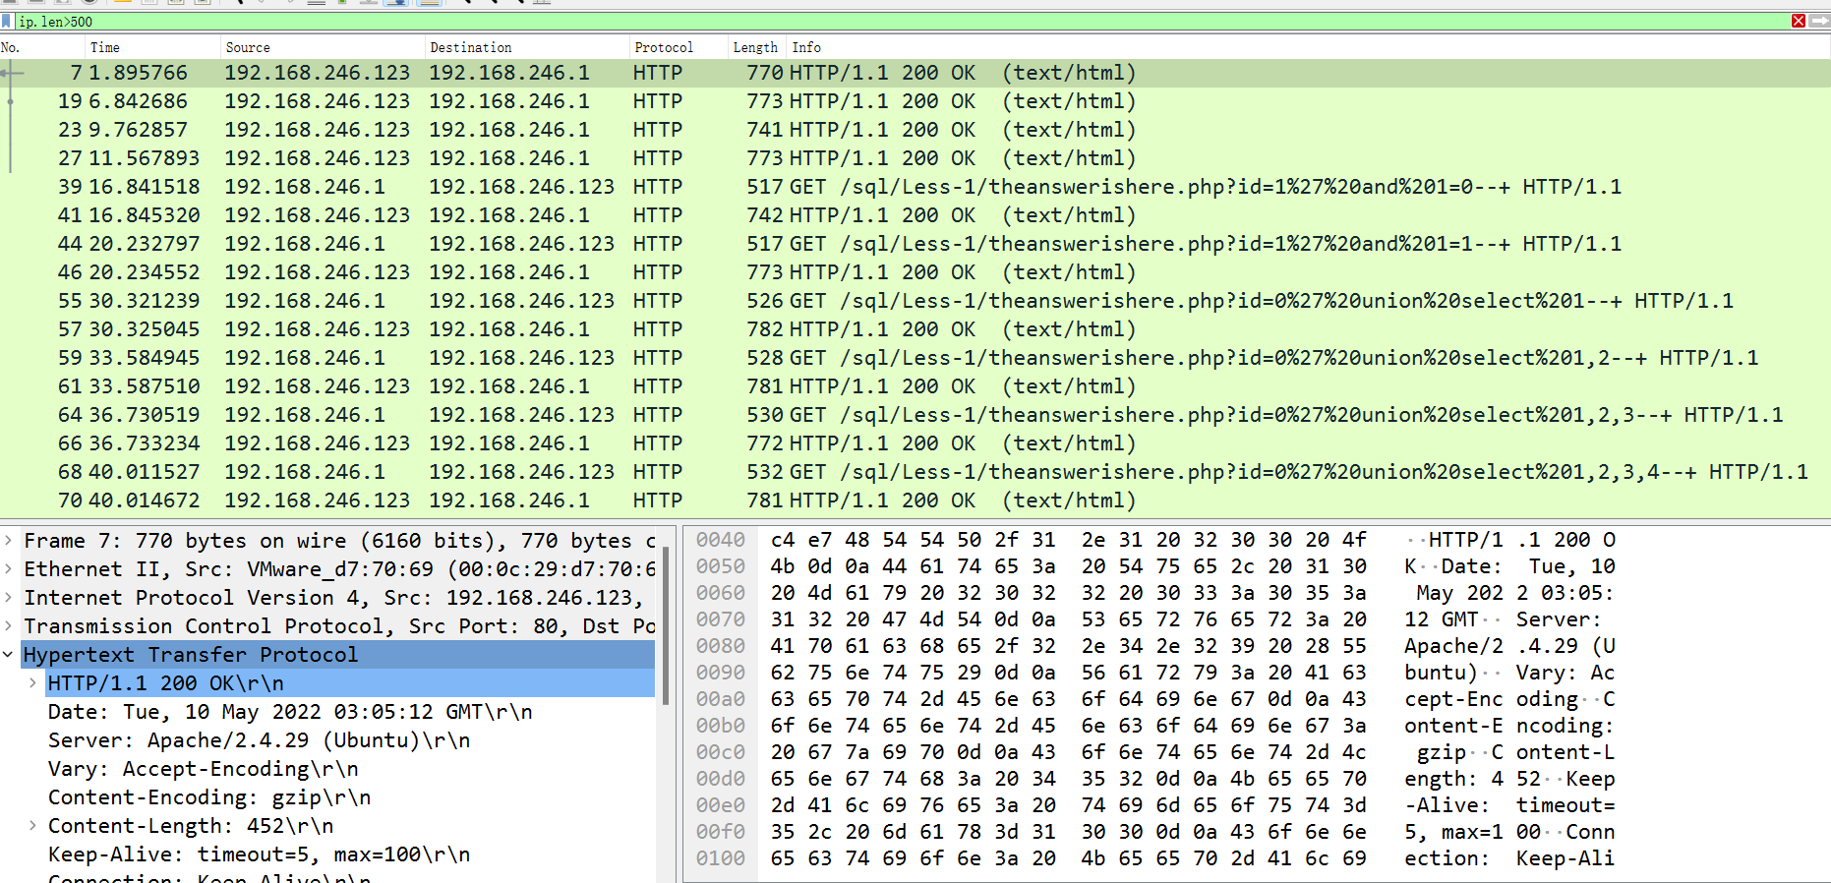The image size is (1831, 883).
Task: Sort packets by Source column header
Action: pos(323,47)
